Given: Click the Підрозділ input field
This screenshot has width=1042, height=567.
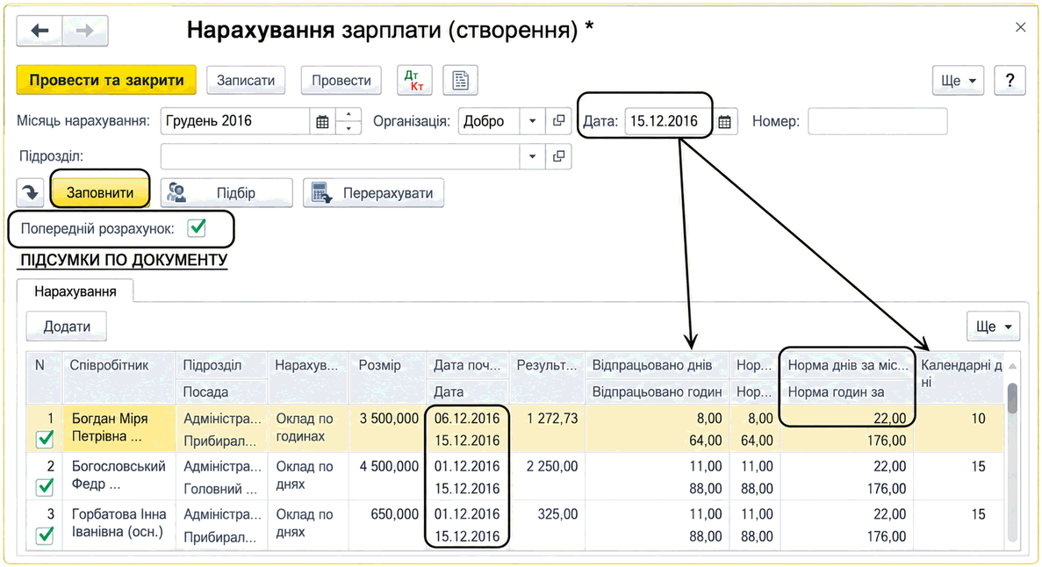Looking at the screenshot, I should [x=340, y=156].
